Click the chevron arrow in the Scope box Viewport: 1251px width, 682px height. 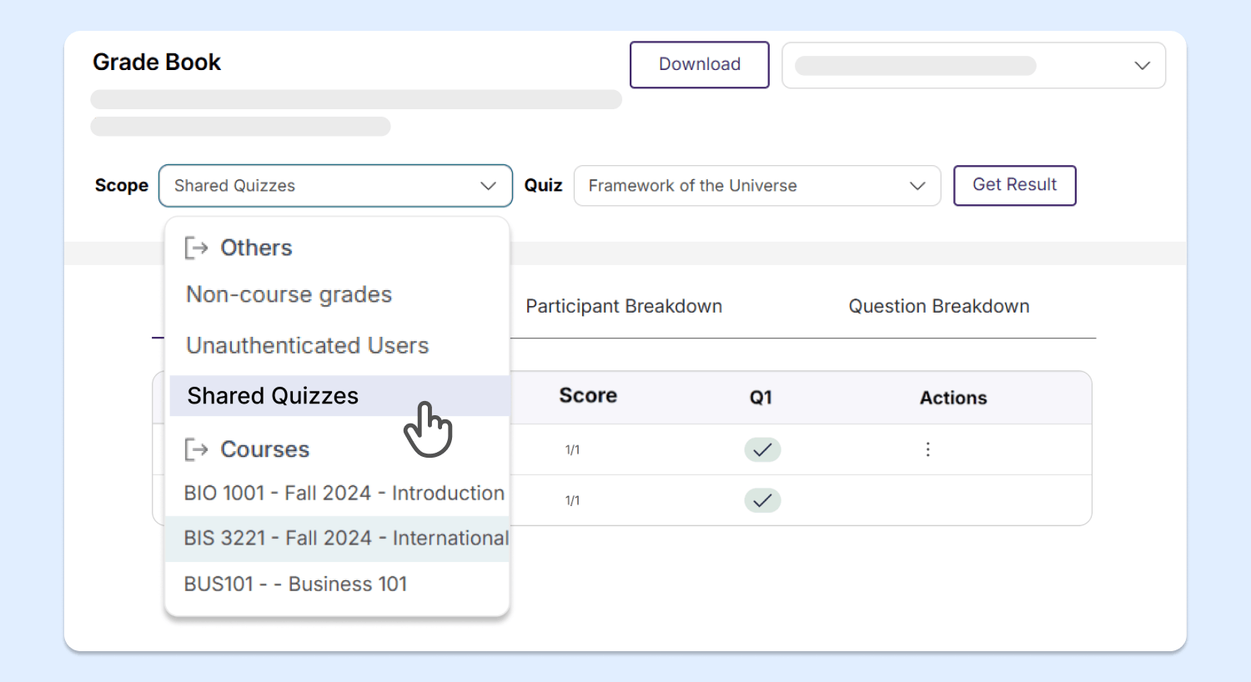click(489, 186)
